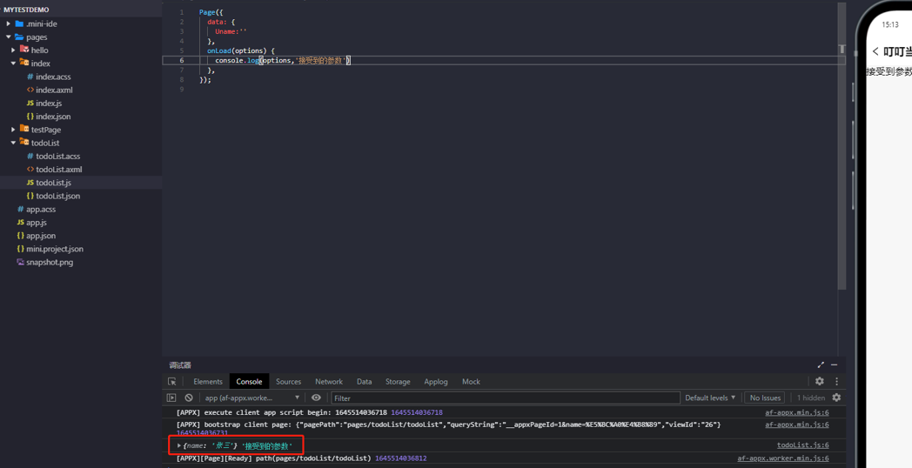Viewport: 912px width, 468px height.
Task: Click the hash icon of app.acss
Action: click(20, 210)
